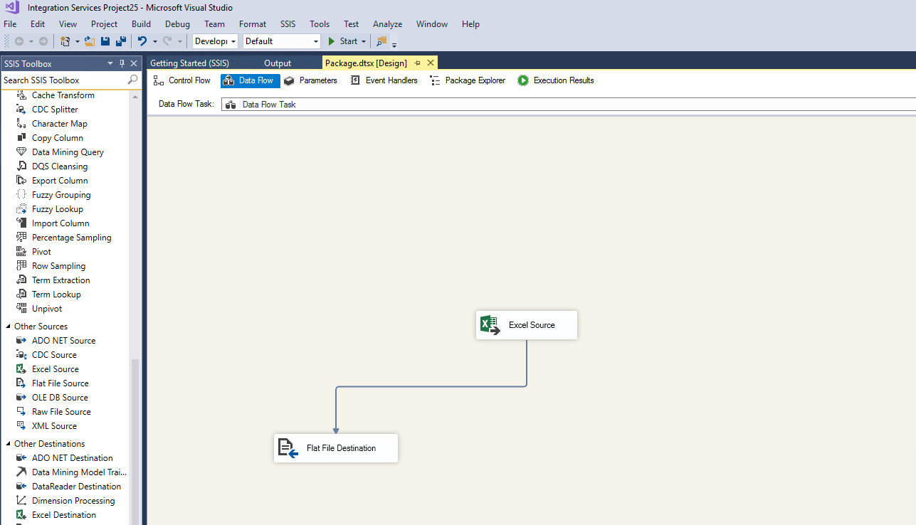The width and height of the screenshot is (916, 525).
Task: Click Start to run the package
Action: (345, 41)
